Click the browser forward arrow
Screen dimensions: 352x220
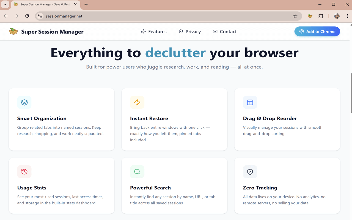coord(16,16)
